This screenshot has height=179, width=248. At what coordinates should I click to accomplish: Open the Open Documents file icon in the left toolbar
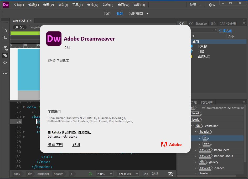click(5, 31)
